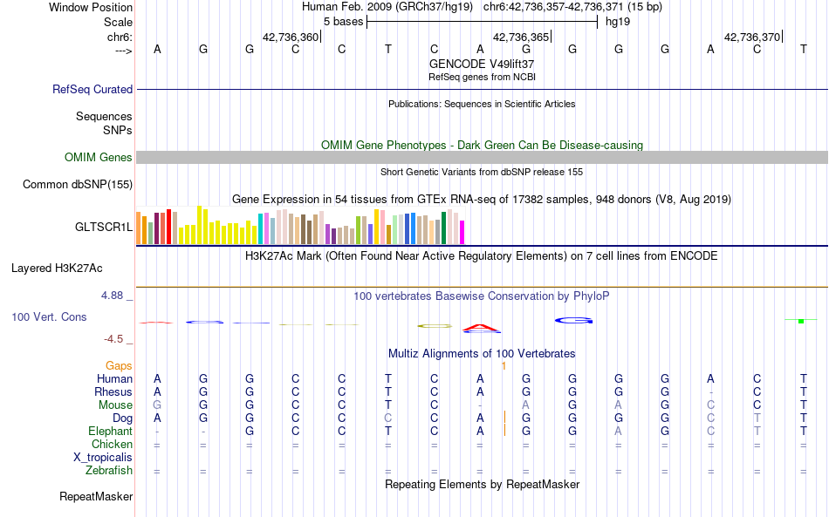
Task: Click the 5 bases scale text
Action: tap(344, 22)
